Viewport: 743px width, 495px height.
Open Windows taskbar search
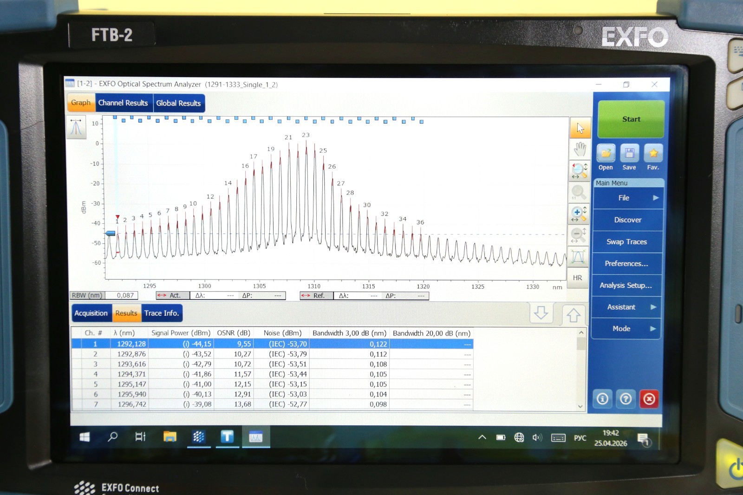tap(112, 436)
